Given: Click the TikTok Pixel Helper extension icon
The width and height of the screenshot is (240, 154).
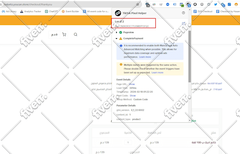Looking at the screenshot, I should (188, 5).
